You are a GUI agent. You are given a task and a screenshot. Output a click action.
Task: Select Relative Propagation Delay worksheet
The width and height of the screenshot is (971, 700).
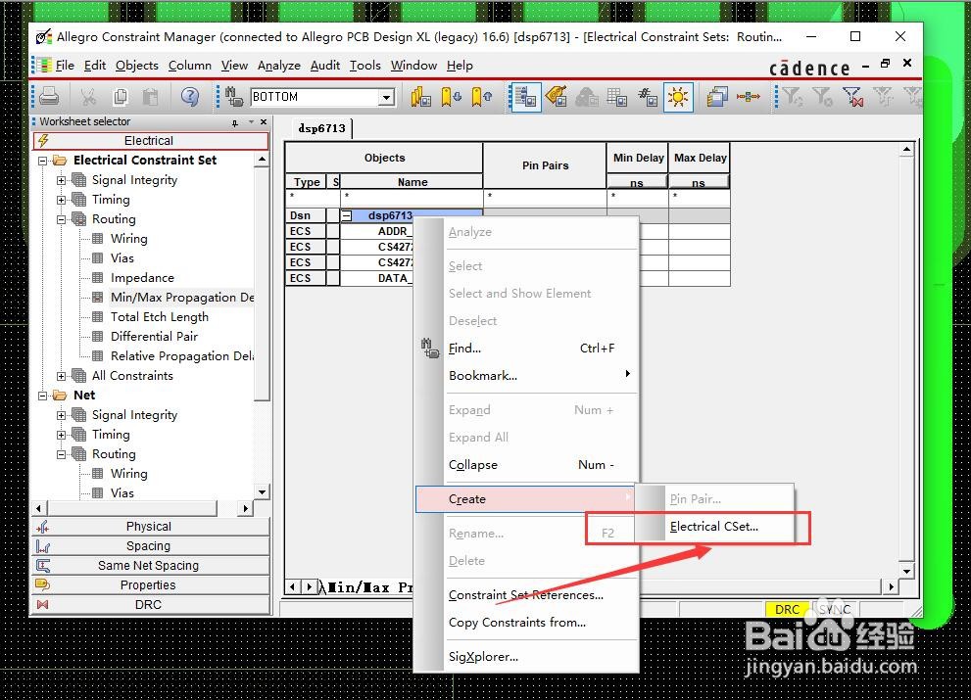click(182, 356)
